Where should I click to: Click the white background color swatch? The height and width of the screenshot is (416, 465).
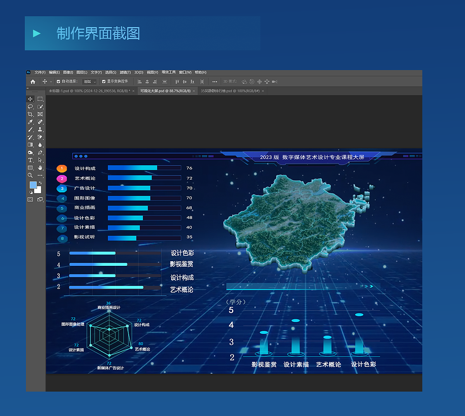coord(39,191)
